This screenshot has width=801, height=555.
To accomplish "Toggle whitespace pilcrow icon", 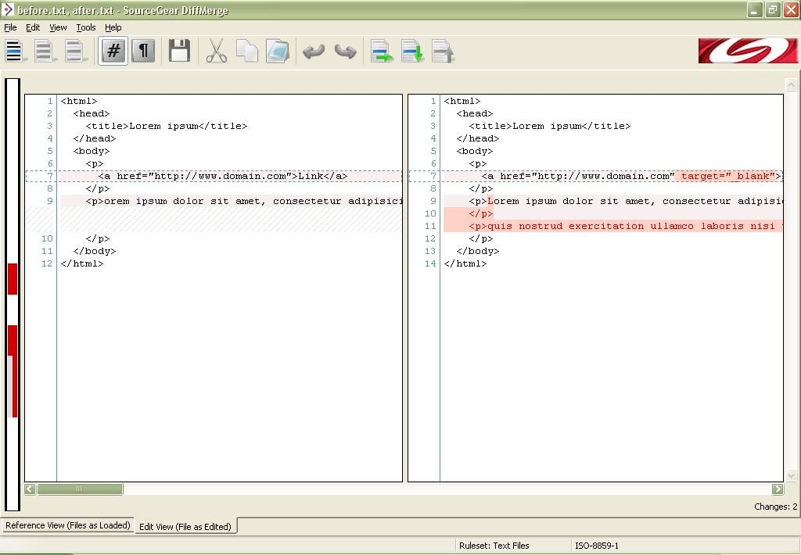I will (x=144, y=51).
